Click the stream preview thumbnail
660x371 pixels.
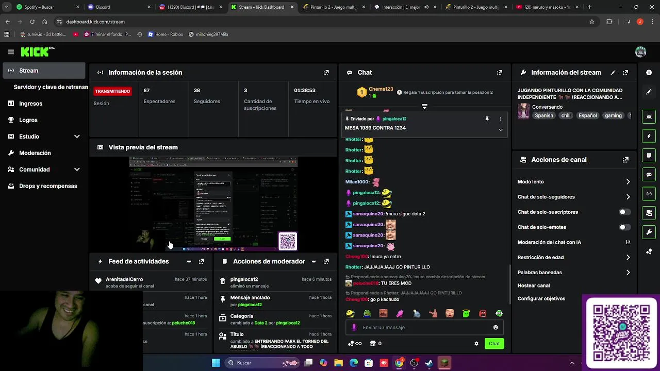(213, 205)
